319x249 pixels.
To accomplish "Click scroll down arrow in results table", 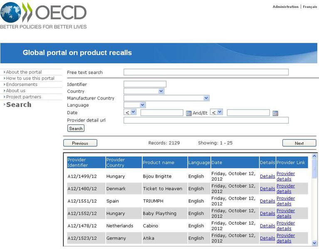I will [x=314, y=243].
